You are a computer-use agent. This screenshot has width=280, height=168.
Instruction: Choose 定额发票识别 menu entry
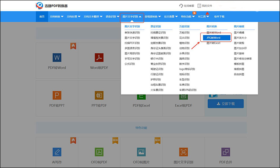click(x=158, y=43)
